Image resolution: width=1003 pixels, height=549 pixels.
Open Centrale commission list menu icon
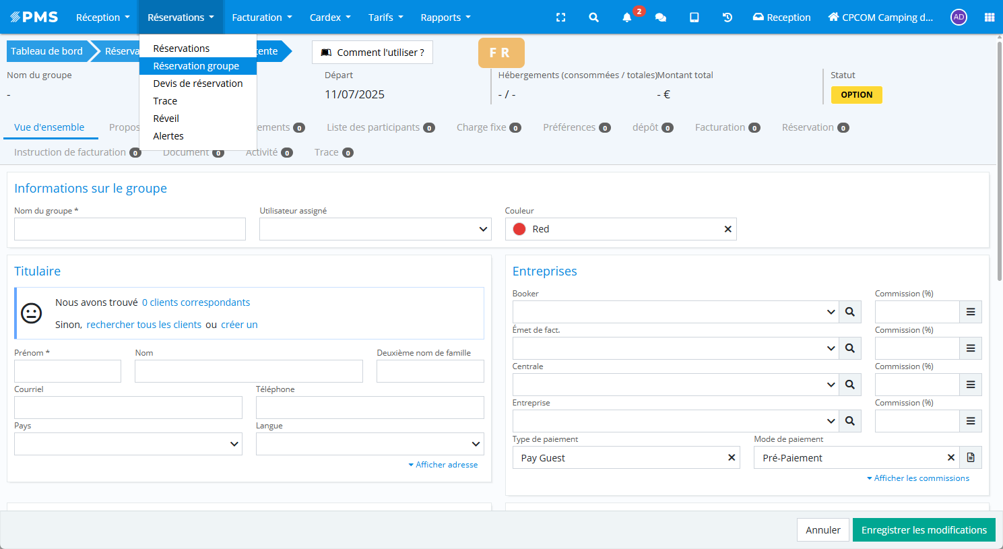[x=971, y=385]
